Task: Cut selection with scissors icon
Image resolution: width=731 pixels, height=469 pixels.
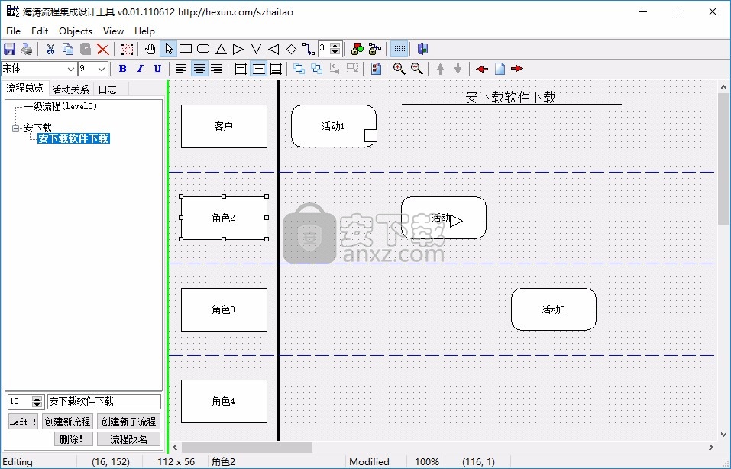Action: pos(50,49)
